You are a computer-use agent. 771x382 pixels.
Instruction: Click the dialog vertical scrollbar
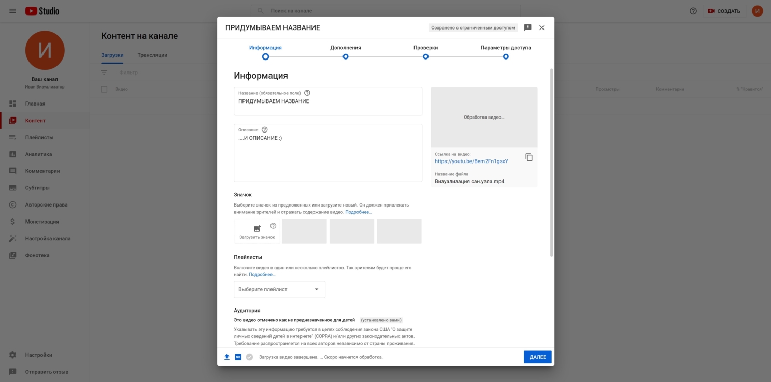point(552,162)
